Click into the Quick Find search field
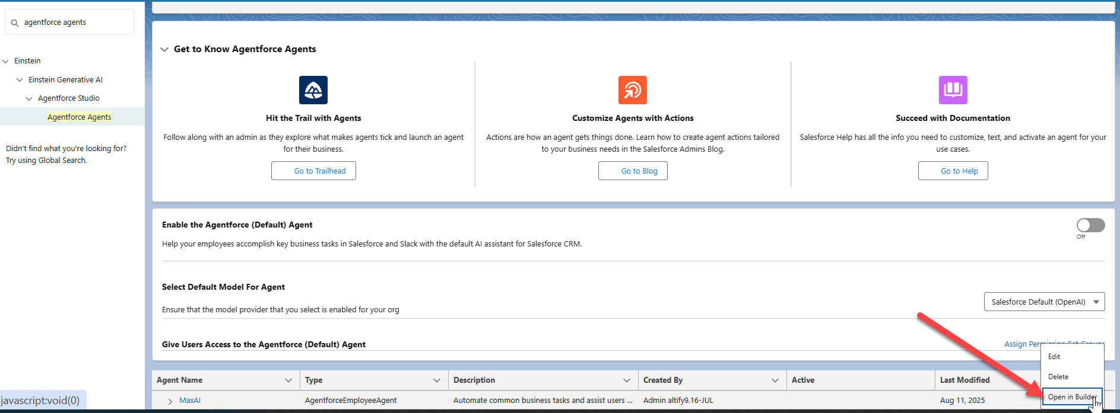Image resolution: width=1120 pixels, height=413 pixels. click(74, 23)
